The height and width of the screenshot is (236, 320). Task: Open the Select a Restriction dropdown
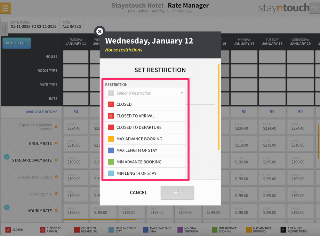click(145, 93)
